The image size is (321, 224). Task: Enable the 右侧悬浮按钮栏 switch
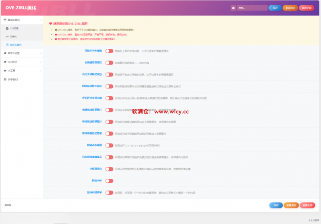point(109,63)
